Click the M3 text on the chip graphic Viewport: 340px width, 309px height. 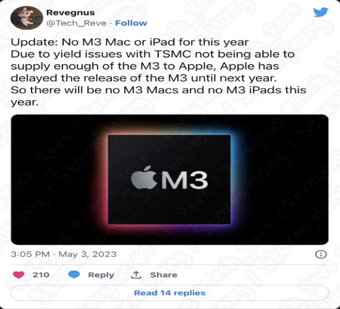click(x=185, y=180)
